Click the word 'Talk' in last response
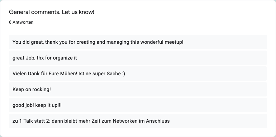This screenshot has height=137, width=276. point(28,121)
